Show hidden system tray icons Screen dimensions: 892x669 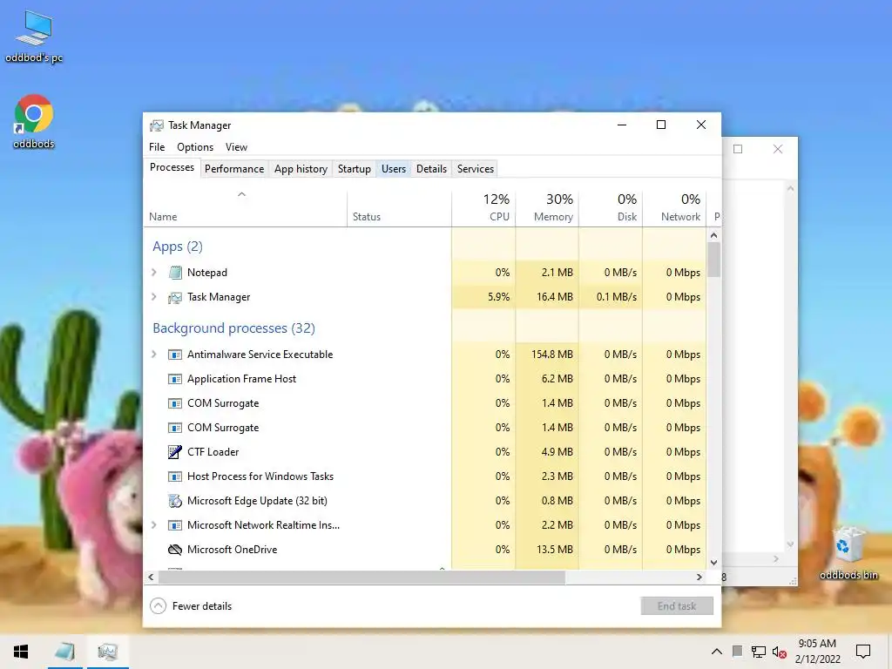pyautogui.click(x=717, y=652)
